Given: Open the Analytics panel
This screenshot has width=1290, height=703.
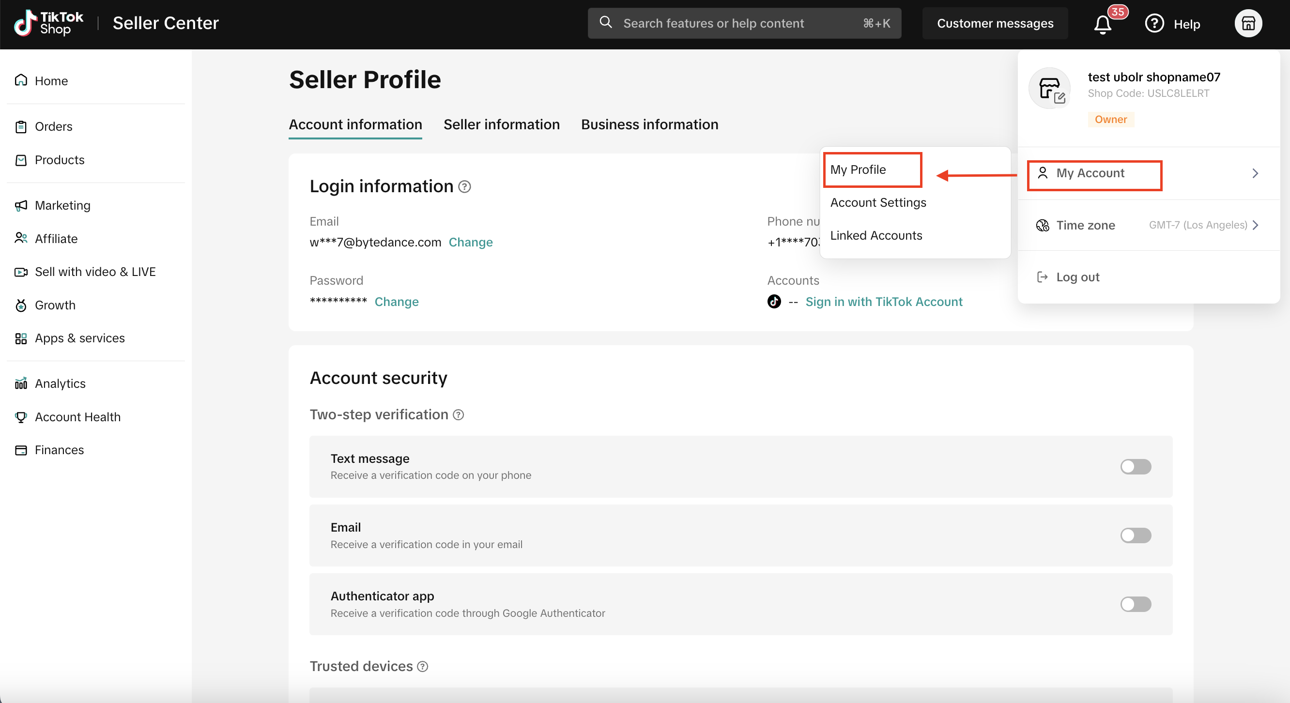Looking at the screenshot, I should tap(60, 383).
